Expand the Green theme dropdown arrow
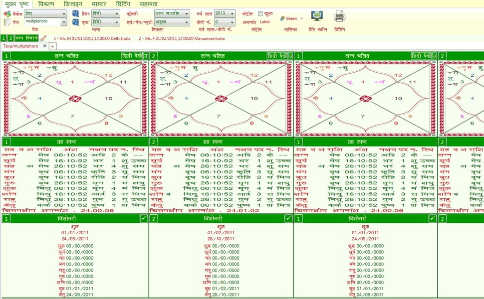Viewport: 484px width, 299px height. click(301, 18)
